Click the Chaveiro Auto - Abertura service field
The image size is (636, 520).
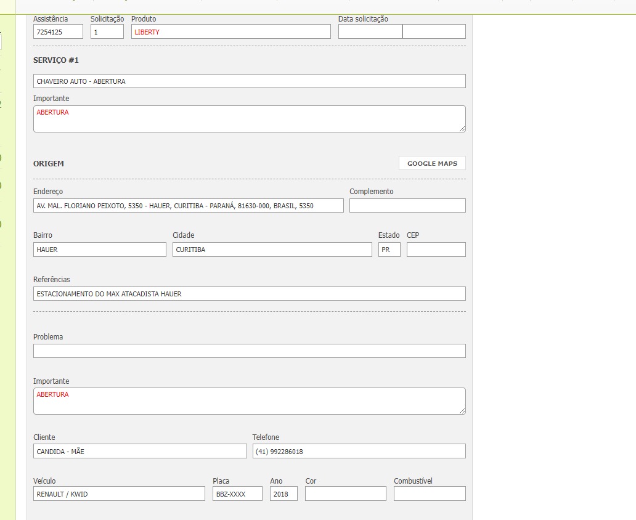249,81
